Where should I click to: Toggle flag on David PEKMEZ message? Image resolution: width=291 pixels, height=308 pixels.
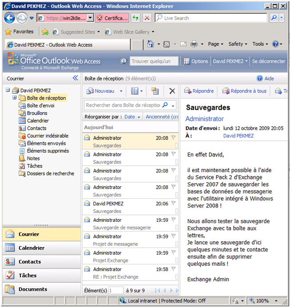(173, 204)
